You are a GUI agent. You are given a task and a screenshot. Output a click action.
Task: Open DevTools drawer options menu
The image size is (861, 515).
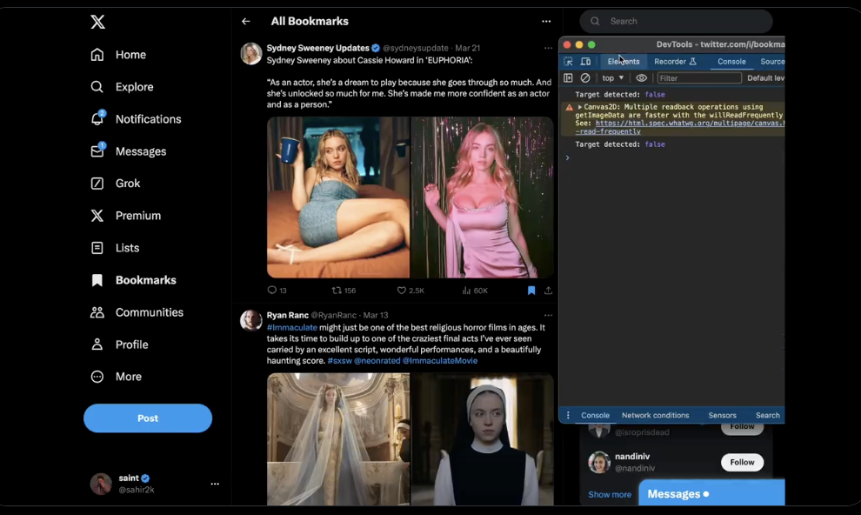(x=568, y=415)
